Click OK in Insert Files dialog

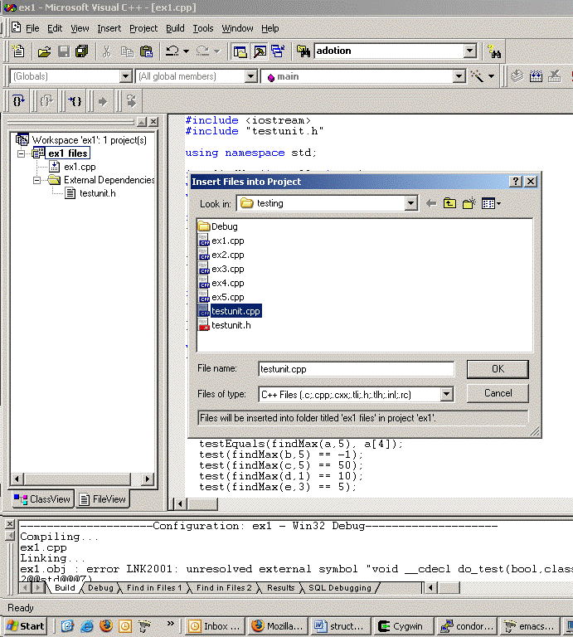[498, 369]
